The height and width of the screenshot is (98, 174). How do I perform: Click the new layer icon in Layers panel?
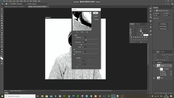pos(169,93)
